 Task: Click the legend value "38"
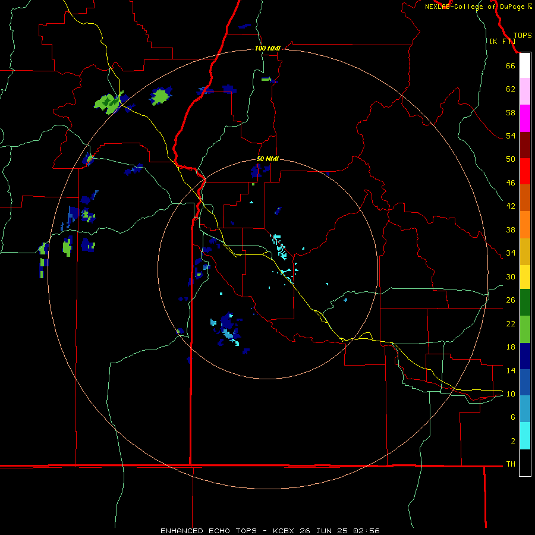[x=511, y=229]
